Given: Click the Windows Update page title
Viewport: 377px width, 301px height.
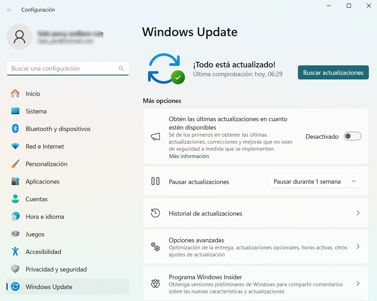Looking at the screenshot, I should tap(190, 32).
